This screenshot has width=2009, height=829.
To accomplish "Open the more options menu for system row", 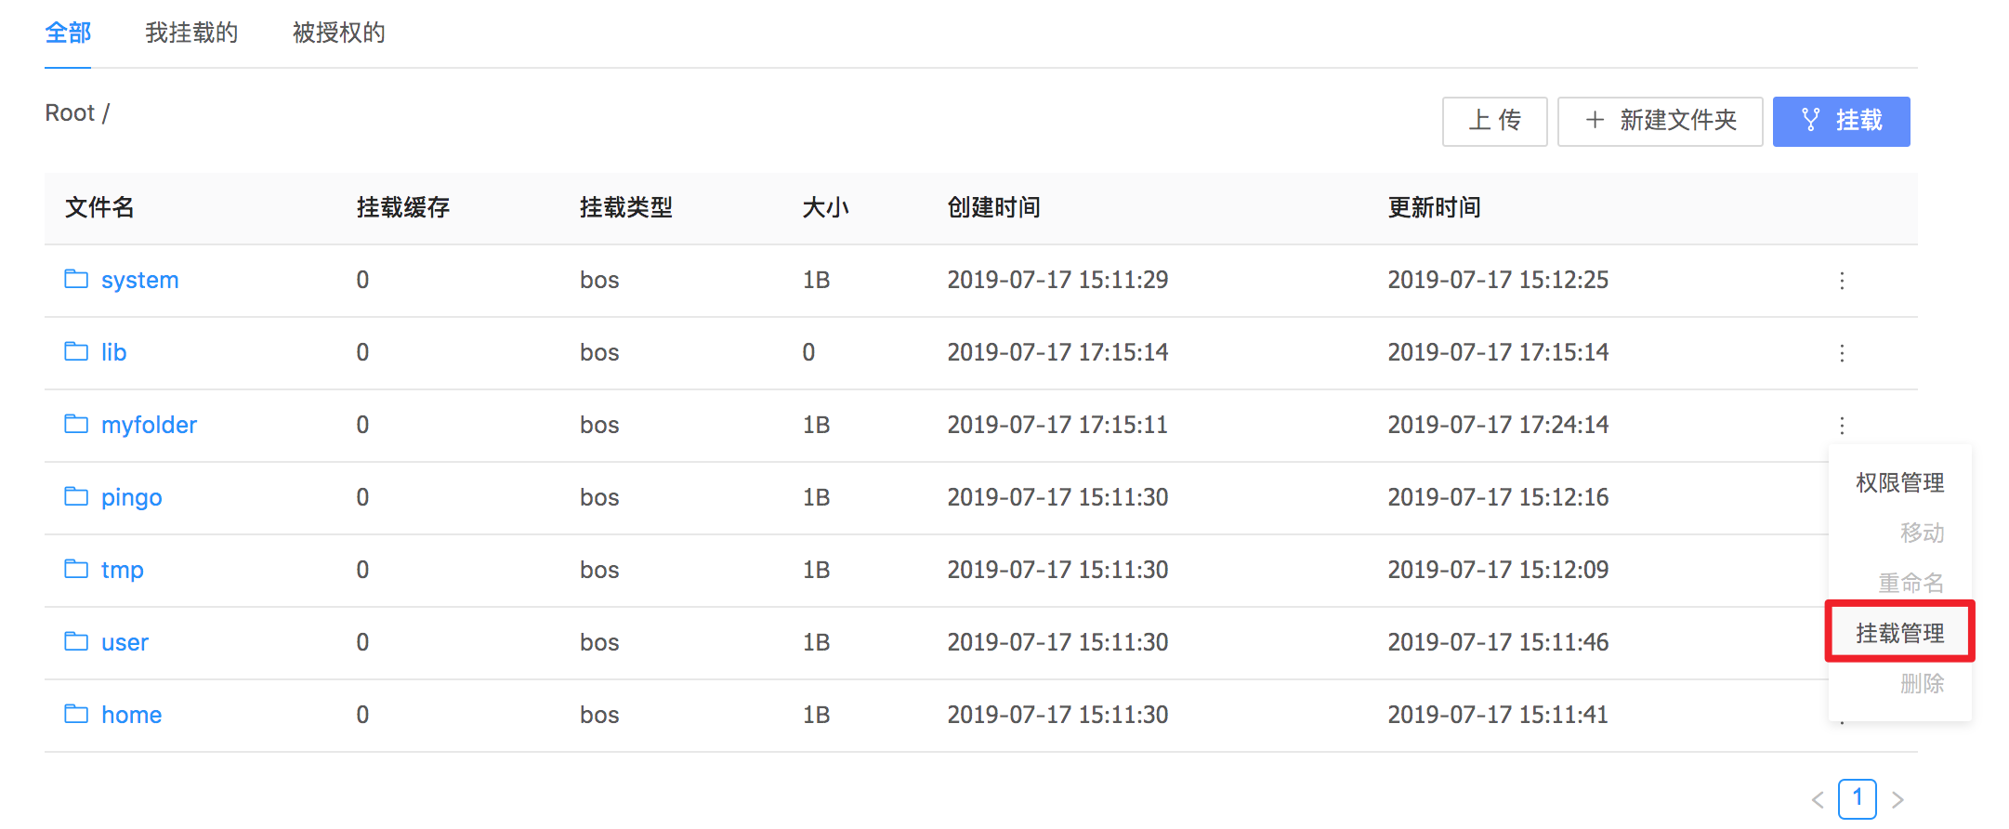I will 1842,281.
